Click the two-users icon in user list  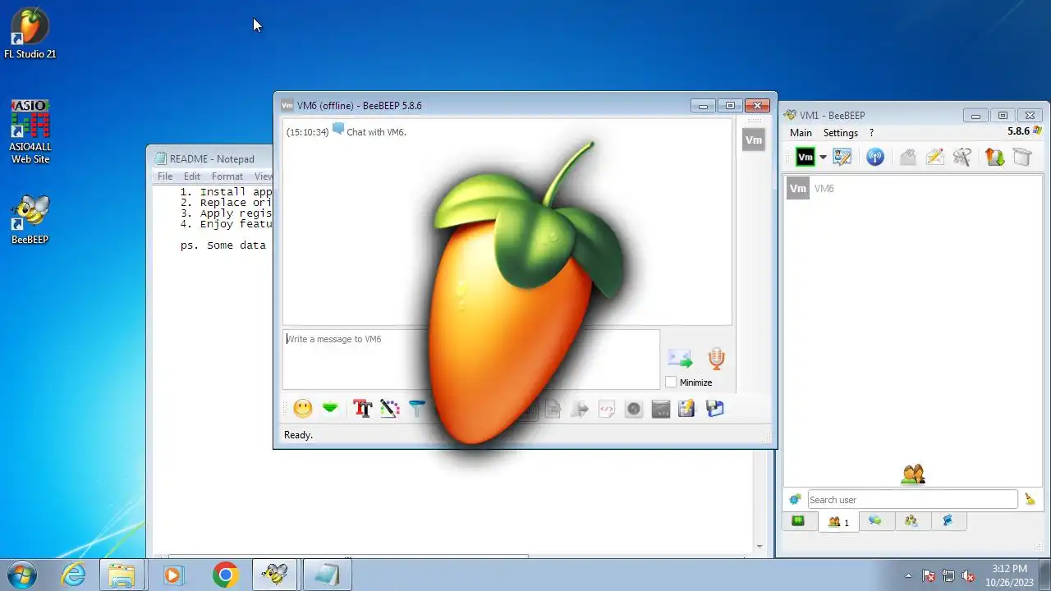coord(912,474)
